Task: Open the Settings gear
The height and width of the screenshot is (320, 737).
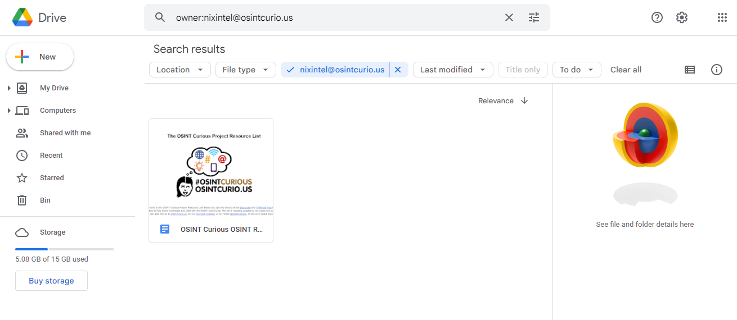Action: tap(682, 17)
